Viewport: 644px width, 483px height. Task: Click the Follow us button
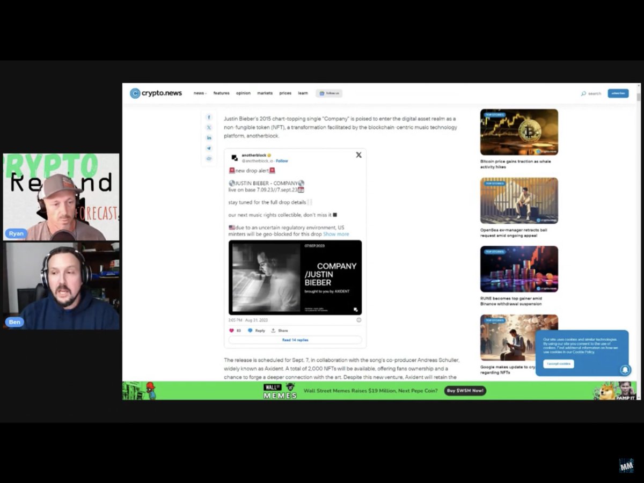[x=329, y=93]
